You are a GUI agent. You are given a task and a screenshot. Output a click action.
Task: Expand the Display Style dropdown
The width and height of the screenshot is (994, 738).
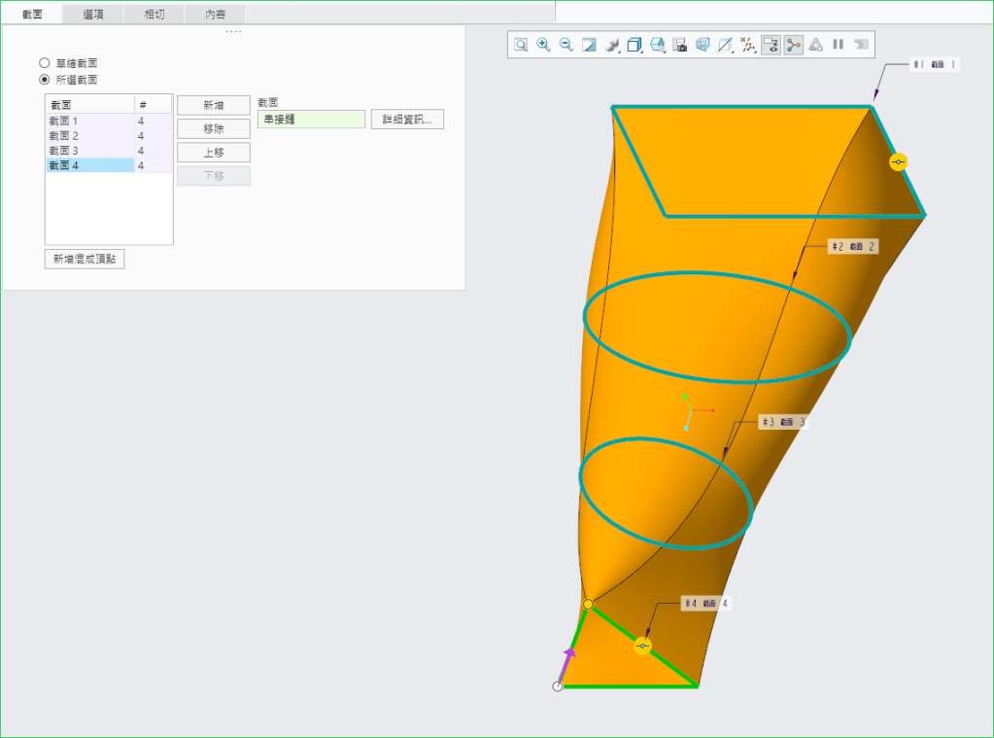[612, 45]
